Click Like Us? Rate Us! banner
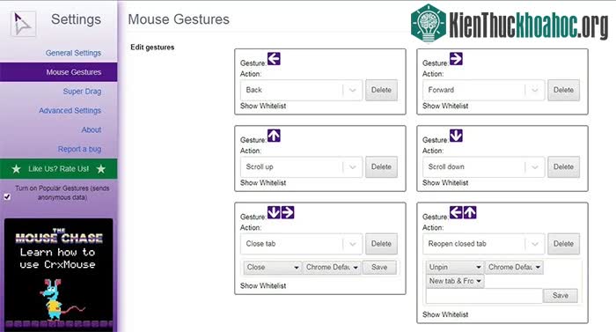The image size is (616, 332). pyautogui.click(x=59, y=169)
